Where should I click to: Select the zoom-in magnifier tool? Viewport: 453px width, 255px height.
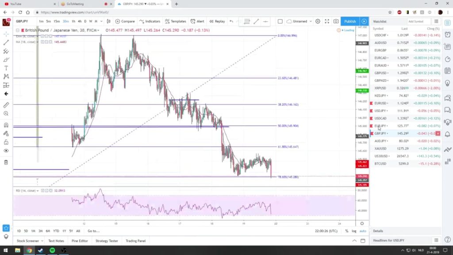[x=6, y=114]
